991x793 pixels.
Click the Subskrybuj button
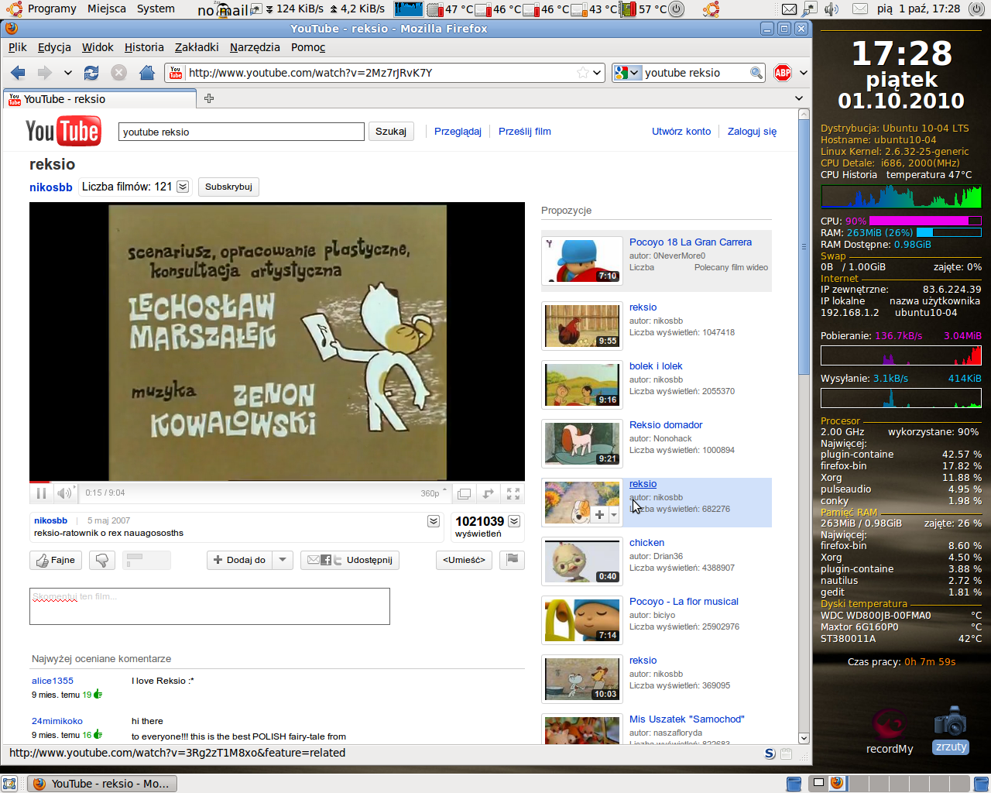pos(228,187)
